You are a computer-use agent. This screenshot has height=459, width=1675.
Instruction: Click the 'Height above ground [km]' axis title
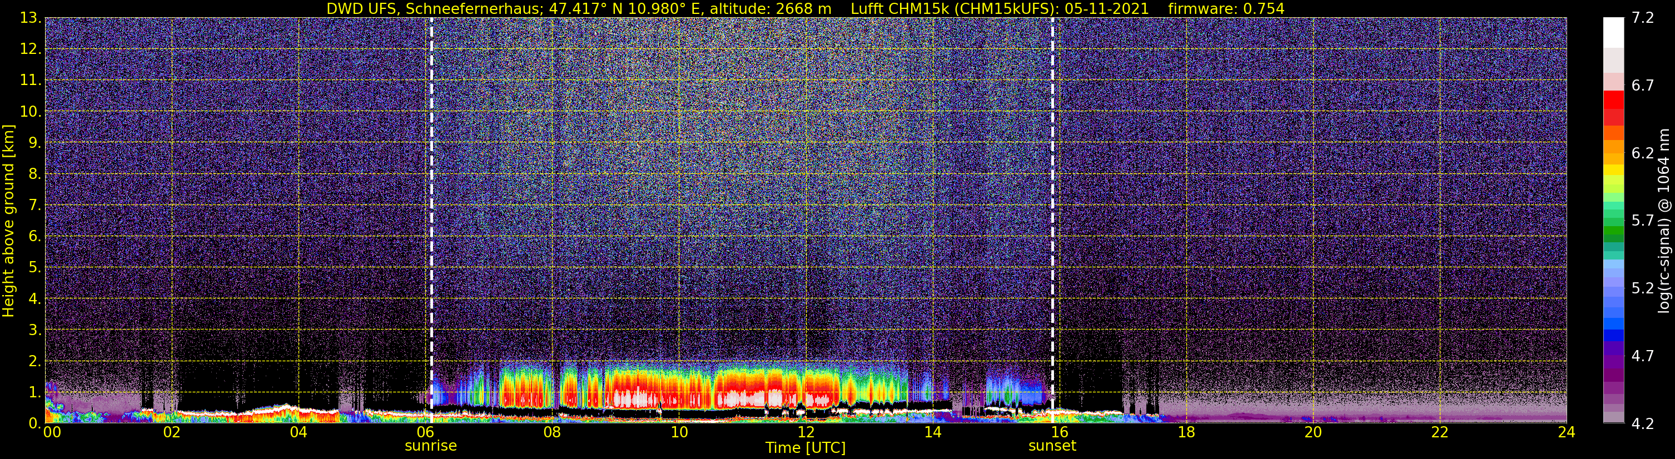8,221
